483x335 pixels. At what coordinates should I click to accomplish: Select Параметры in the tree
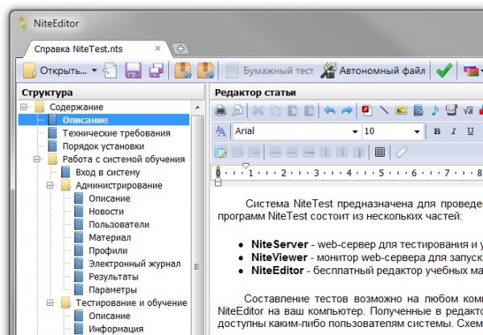click(x=113, y=290)
